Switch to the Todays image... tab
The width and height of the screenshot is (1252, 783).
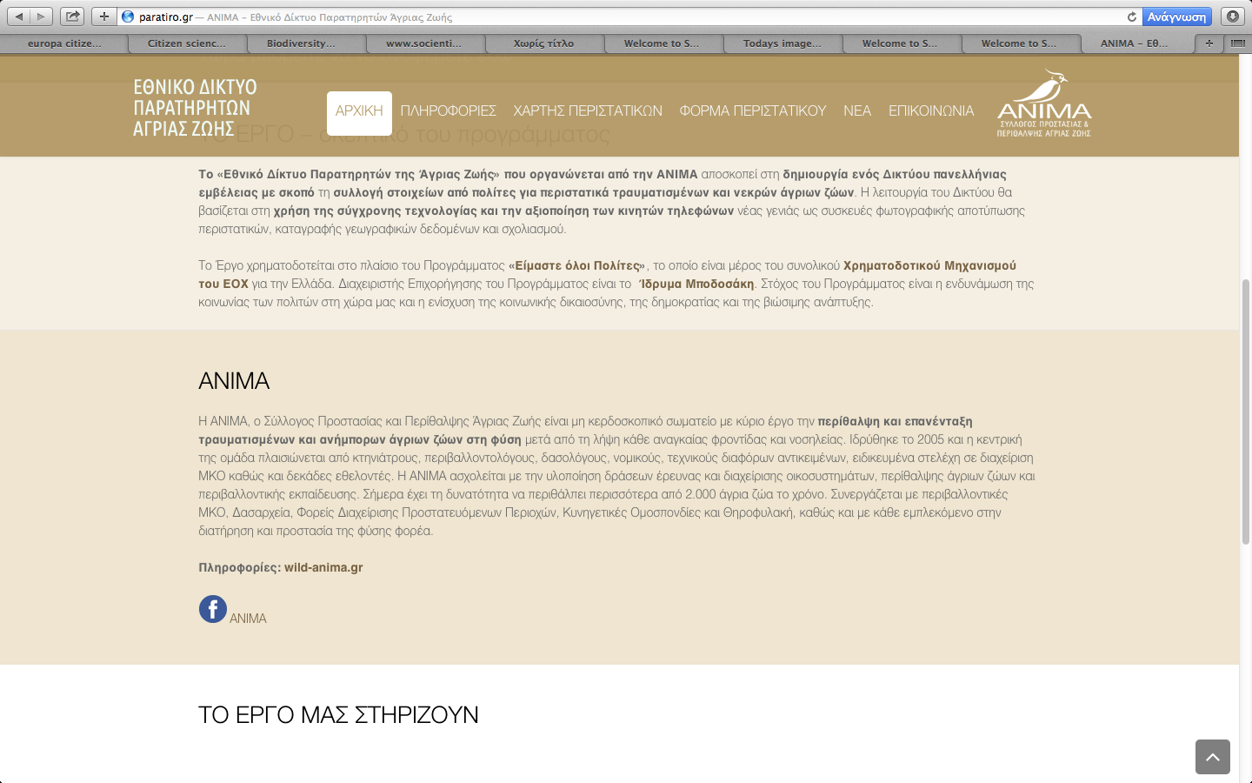point(782,43)
